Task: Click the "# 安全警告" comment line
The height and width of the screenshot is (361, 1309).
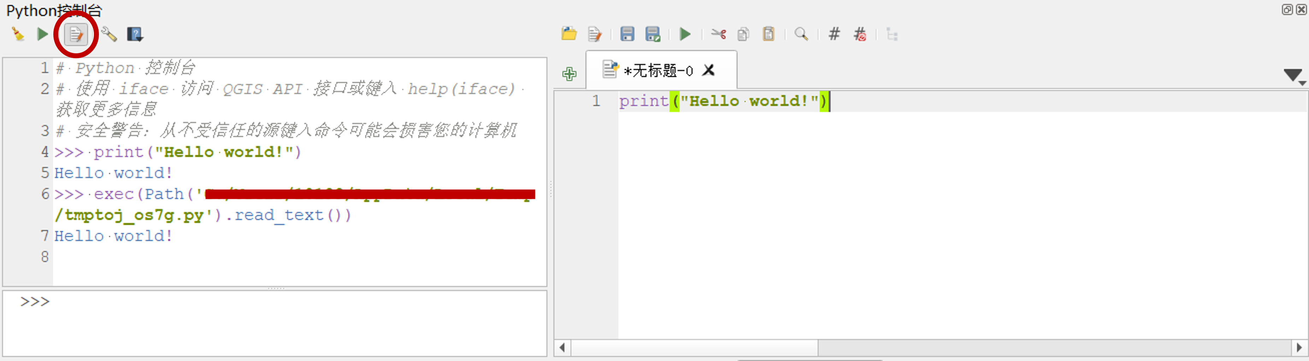Action: (x=286, y=131)
